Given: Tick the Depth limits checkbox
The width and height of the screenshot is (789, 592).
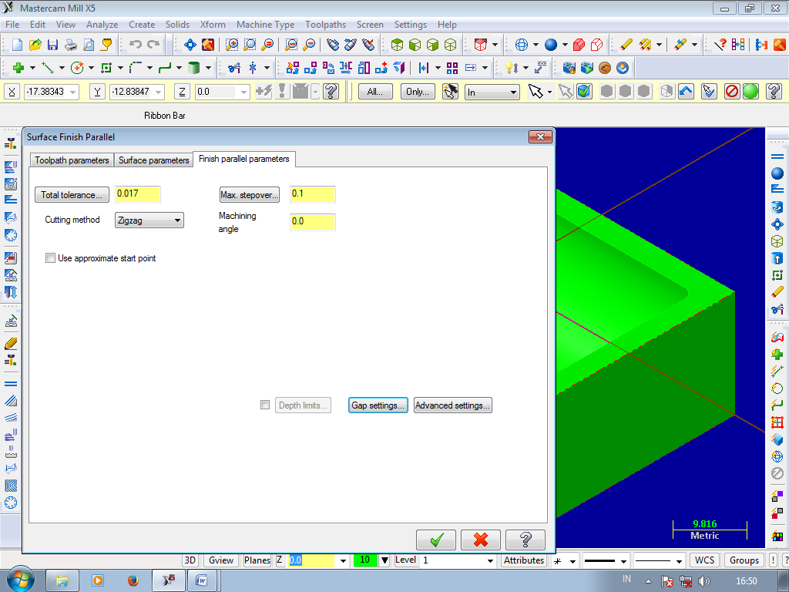Looking at the screenshot, I should point(265,405).
